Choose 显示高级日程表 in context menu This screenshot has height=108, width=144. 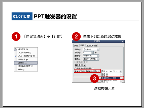click(26, 66)
